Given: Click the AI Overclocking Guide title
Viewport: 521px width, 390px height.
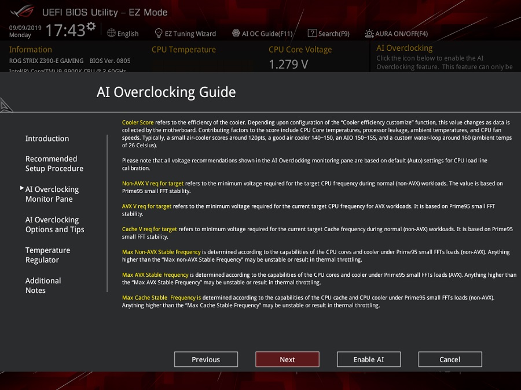Looking at the screenshot, I should pos(166,92).
